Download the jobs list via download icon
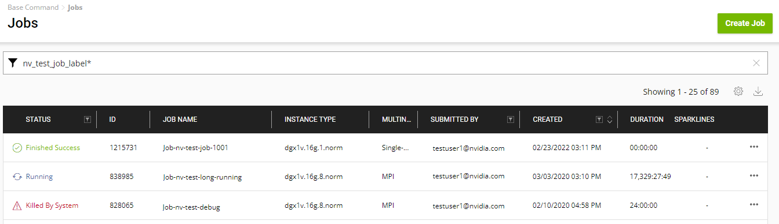 (x=758, y=91)
